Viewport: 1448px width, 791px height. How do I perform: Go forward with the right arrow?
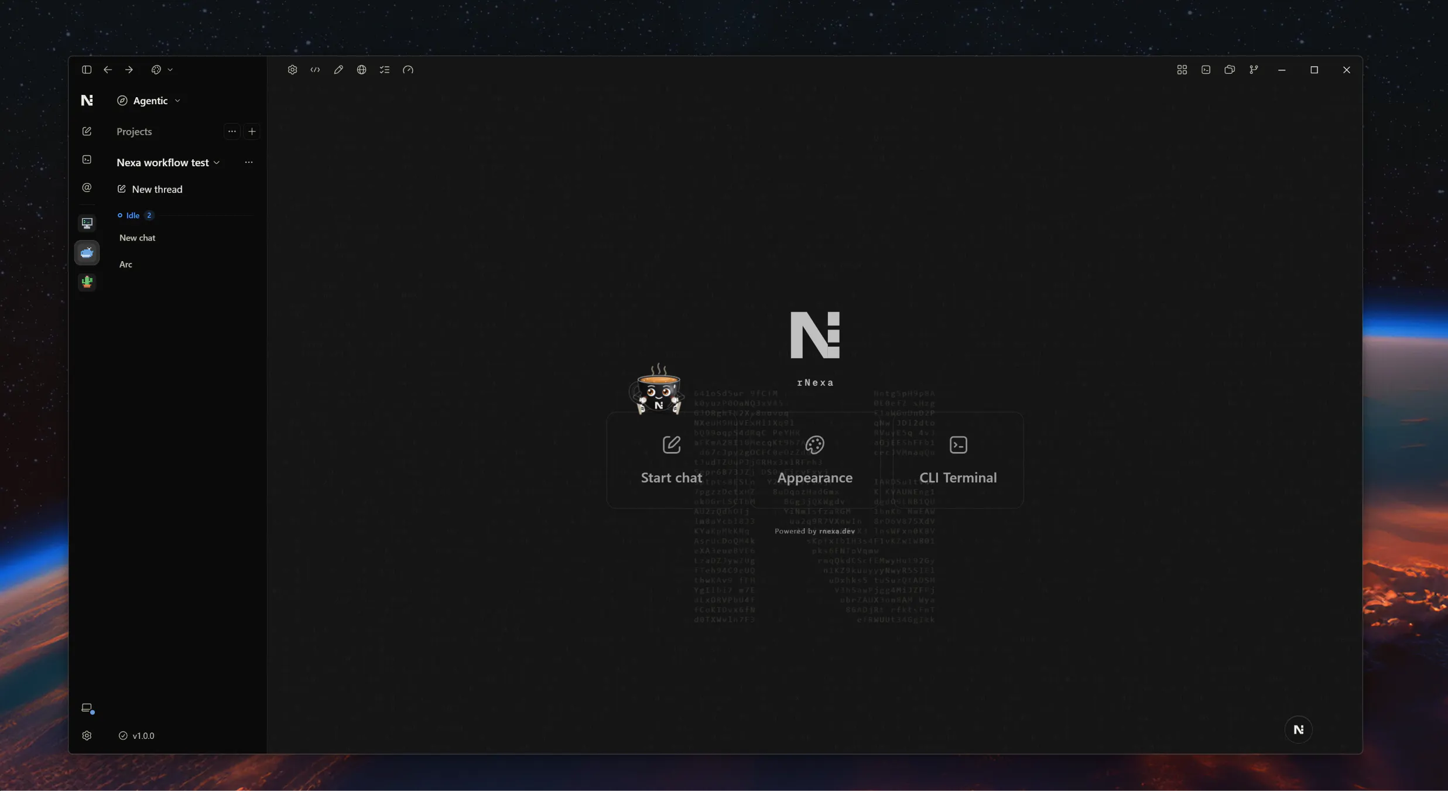129,70
